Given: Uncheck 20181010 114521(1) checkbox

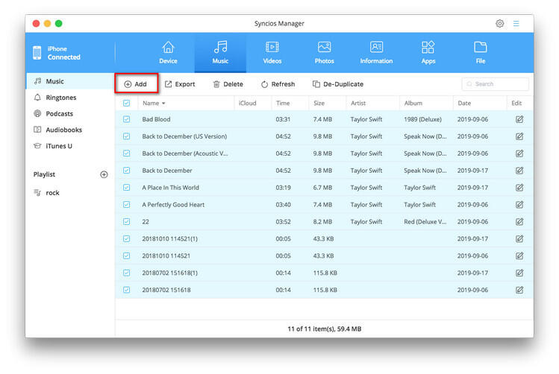Looking at the screenshot, I should pyautogui.click(x=127, y=238).
